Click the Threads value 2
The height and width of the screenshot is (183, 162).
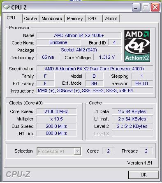tap(146, 151)
